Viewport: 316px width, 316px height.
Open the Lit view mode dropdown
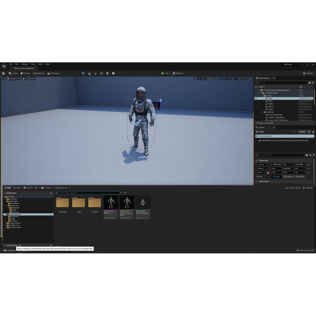25,78
